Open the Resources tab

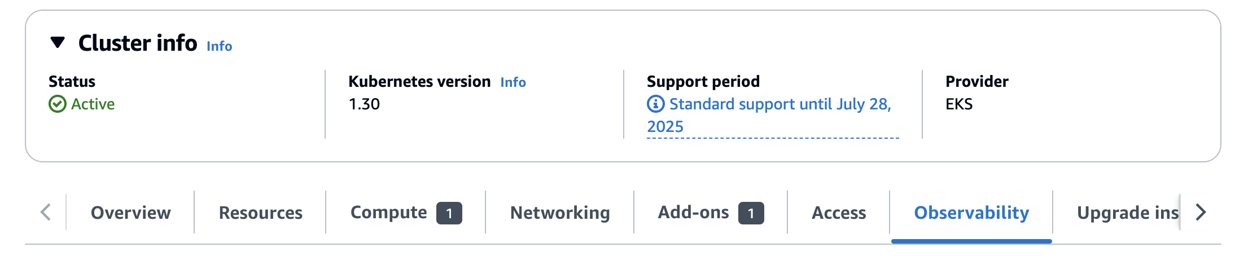coord(260,213)
